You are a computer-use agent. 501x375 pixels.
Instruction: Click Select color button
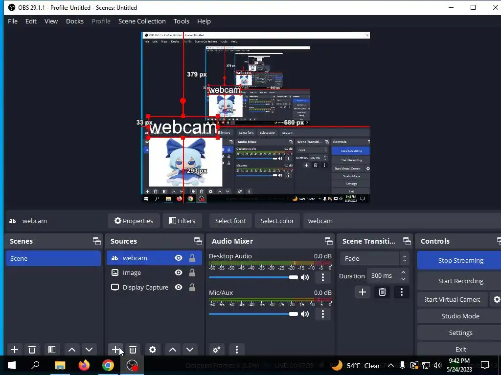(277, 221)
